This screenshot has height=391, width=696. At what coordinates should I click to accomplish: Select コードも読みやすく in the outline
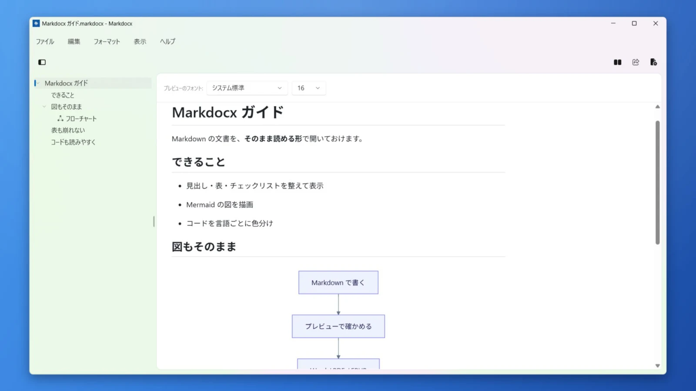tap(73, 142)
